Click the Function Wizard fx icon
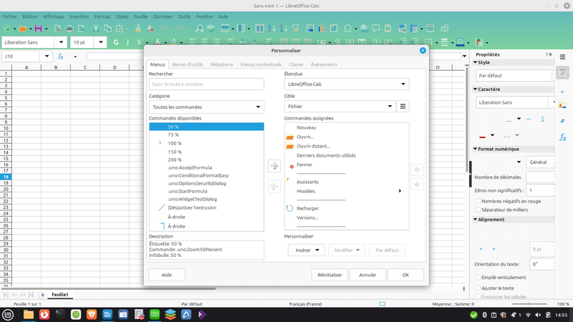The image size is (573, 322). pyautogui.click(x=61, y=57)
